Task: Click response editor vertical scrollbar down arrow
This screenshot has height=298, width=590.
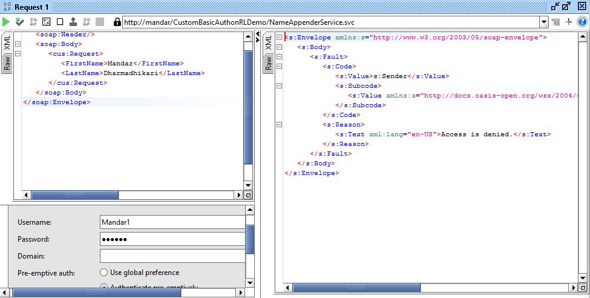Action: pos(582,279)
